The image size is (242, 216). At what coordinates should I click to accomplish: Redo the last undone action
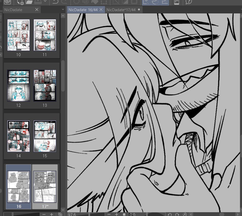[x=64, y=2]
